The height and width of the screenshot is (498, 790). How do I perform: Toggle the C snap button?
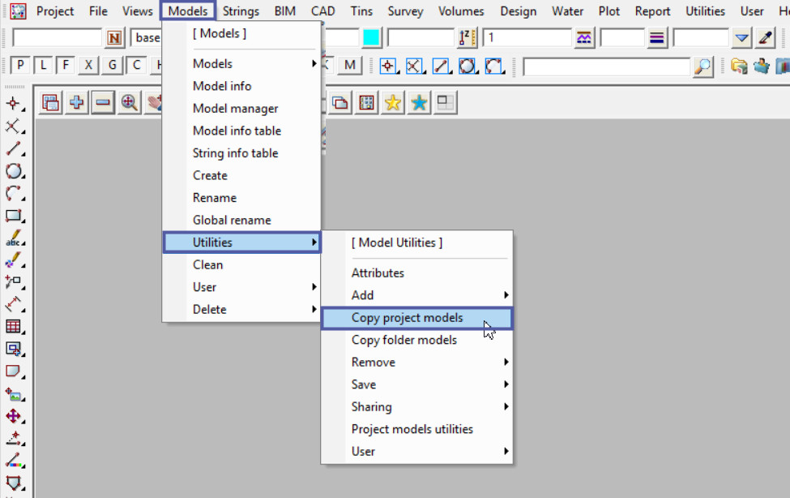click(x=136, y=66)
